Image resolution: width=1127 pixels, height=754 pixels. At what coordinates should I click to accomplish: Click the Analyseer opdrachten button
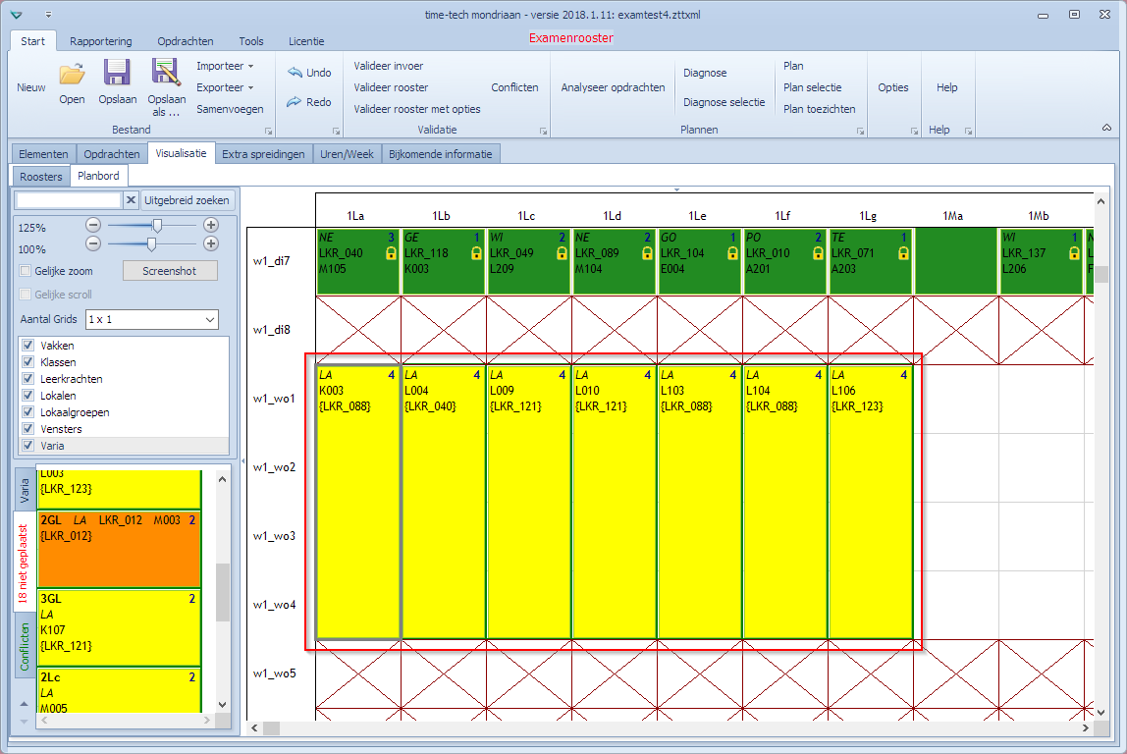click(614, 87)
